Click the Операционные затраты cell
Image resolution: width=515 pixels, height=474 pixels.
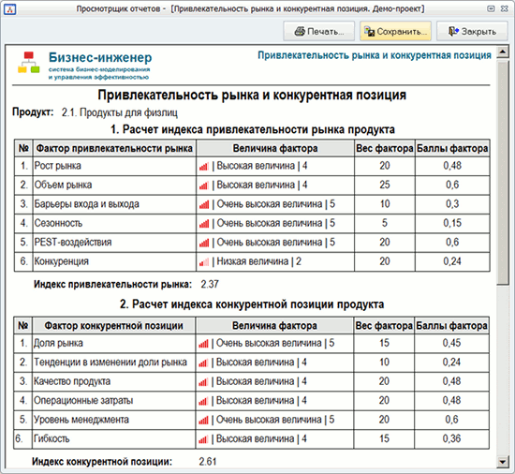tap(114, 400)
